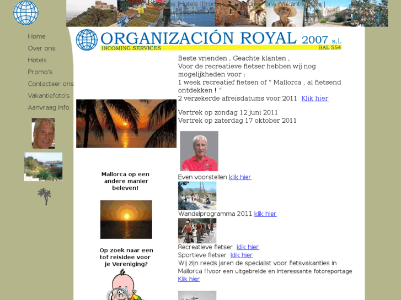
Task: Click the cyclists group photo
Action: pos(197,231)
